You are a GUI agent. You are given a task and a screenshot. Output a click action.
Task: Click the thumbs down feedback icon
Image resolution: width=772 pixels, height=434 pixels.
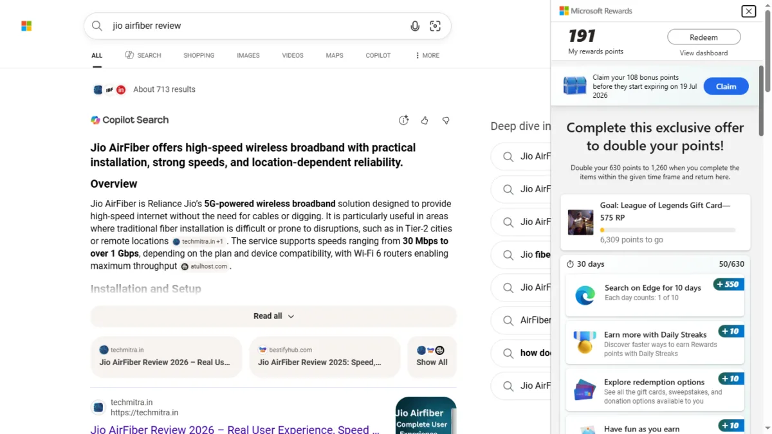tap(446, 120)
